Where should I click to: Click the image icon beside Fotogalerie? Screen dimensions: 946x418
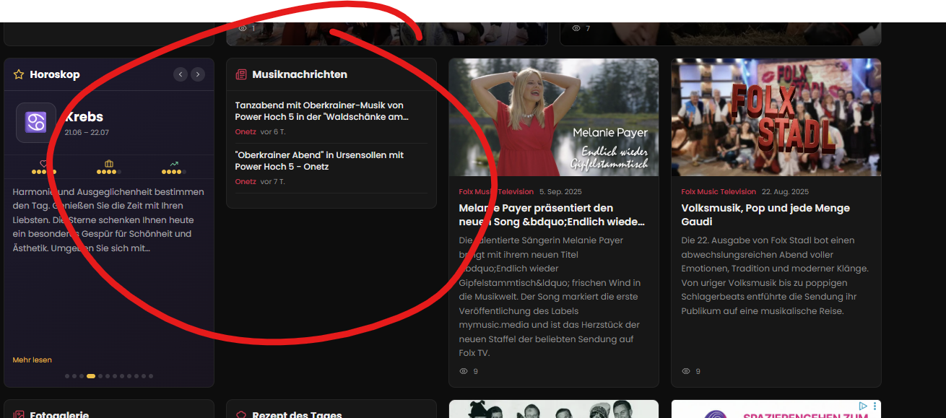pos(19,415)
